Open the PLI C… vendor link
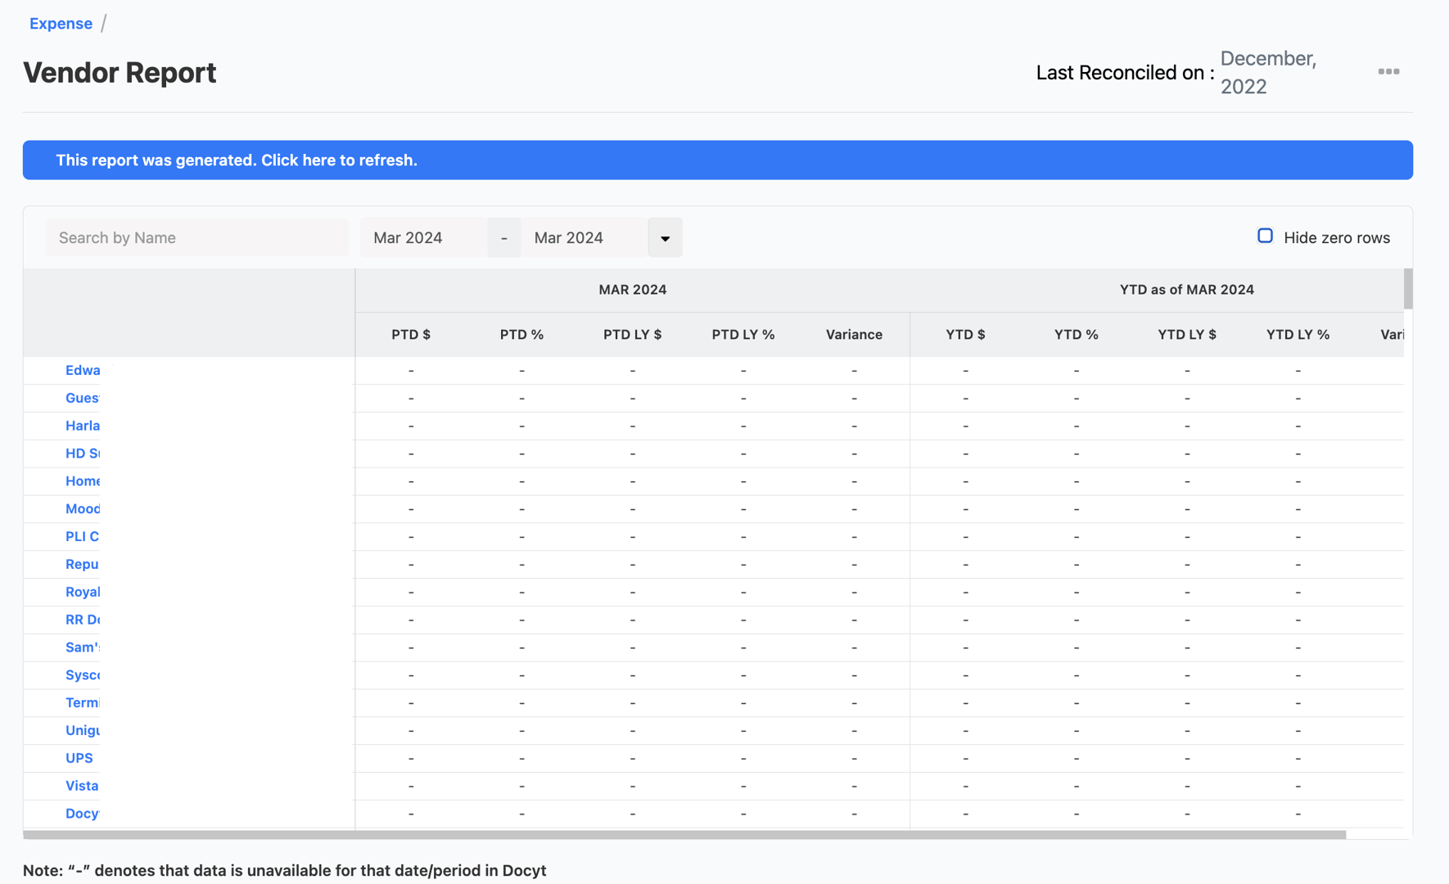The width and height of the screenshot is (1449, 884). 82,537
